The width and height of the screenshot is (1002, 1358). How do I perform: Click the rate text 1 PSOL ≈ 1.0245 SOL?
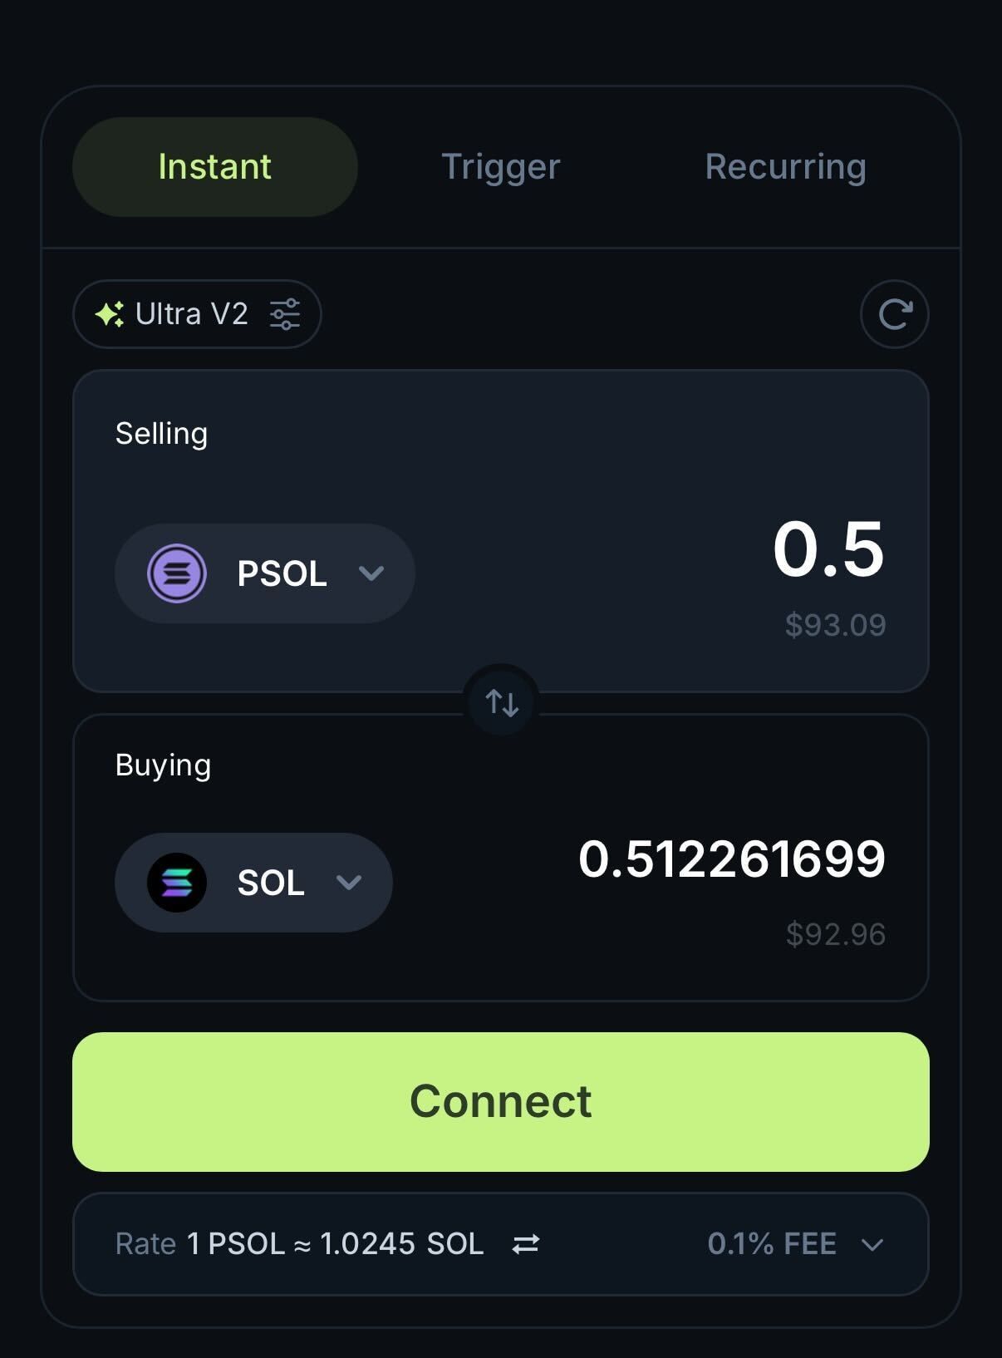(x=336, y=1244)
